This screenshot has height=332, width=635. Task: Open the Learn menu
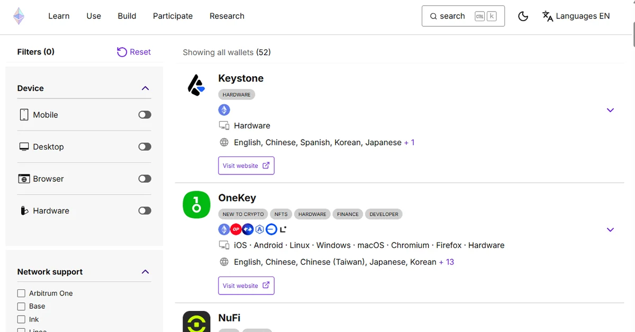point(59,16)
